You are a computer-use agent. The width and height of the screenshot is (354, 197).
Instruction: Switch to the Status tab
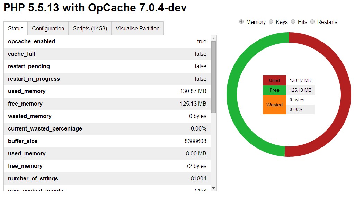[x=16, y=28]
